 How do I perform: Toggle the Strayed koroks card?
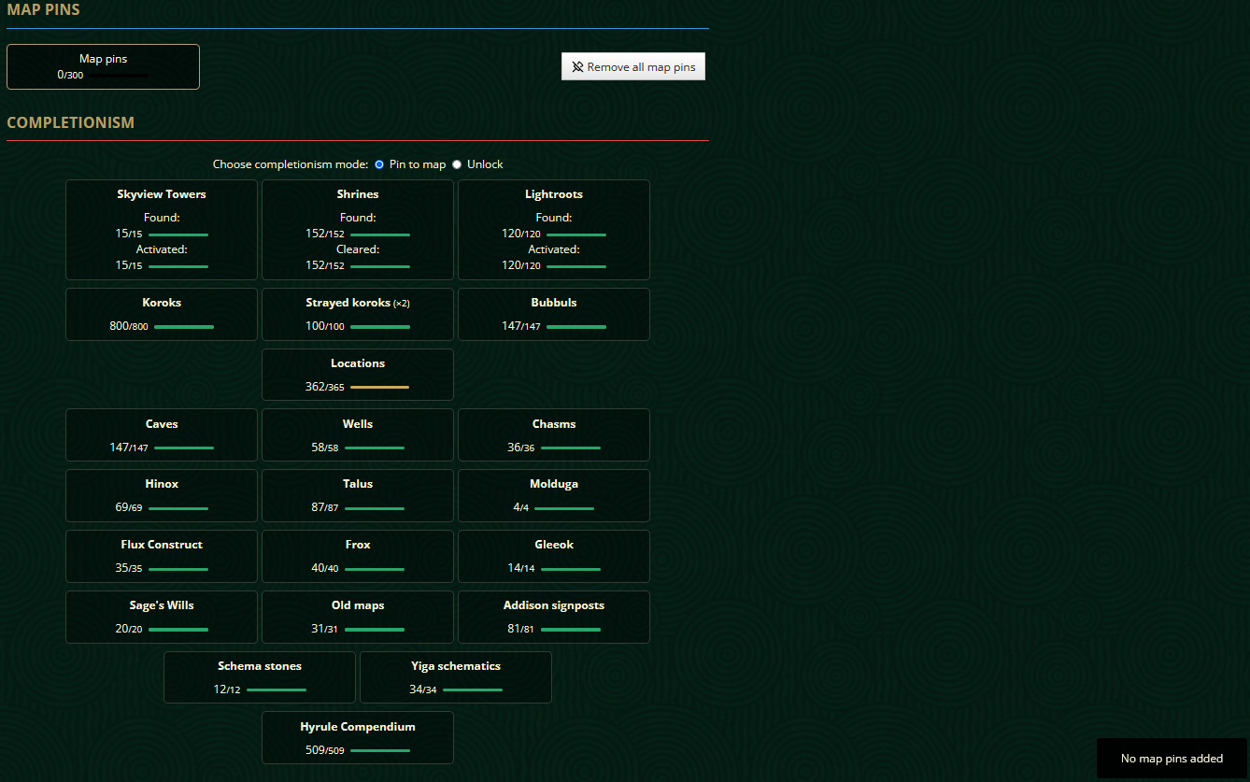pyautogui.click(x=358, y=314)
